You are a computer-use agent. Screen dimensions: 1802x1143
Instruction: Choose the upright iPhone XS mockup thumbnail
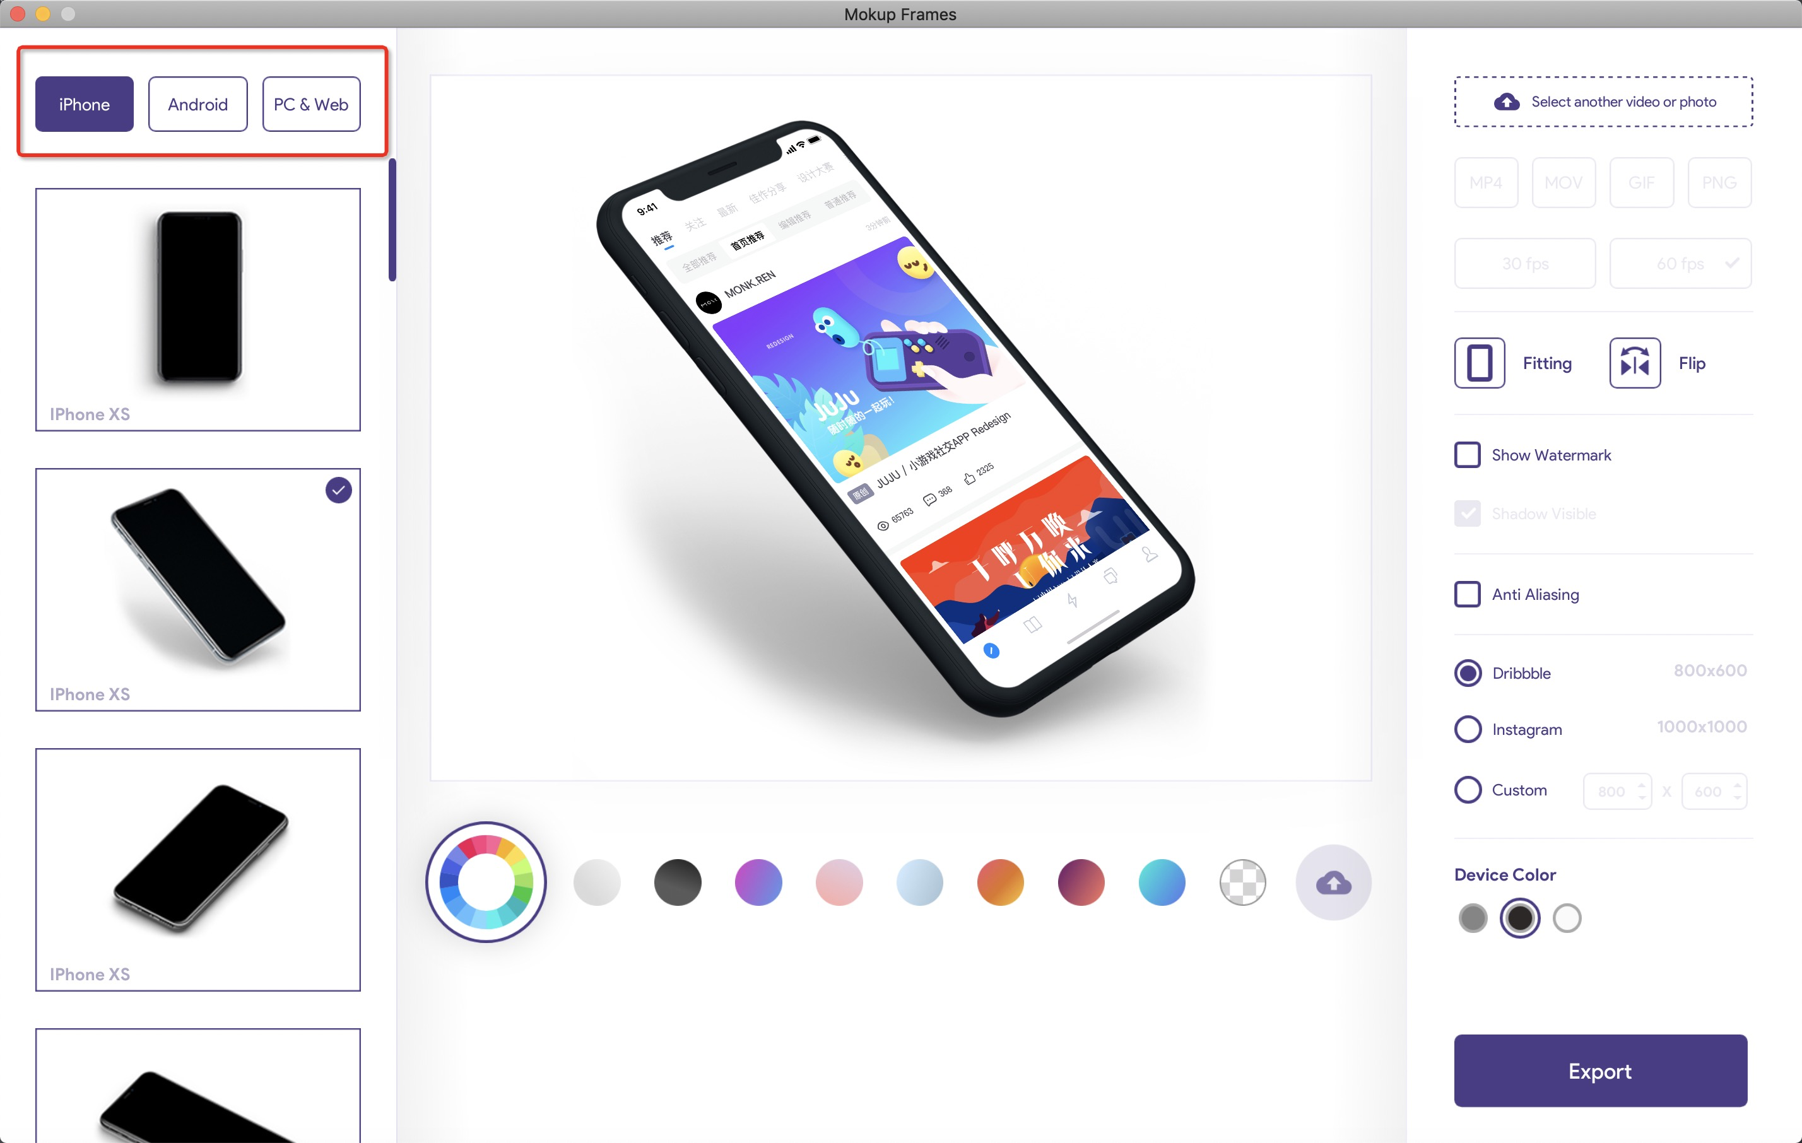click(197, 309)
